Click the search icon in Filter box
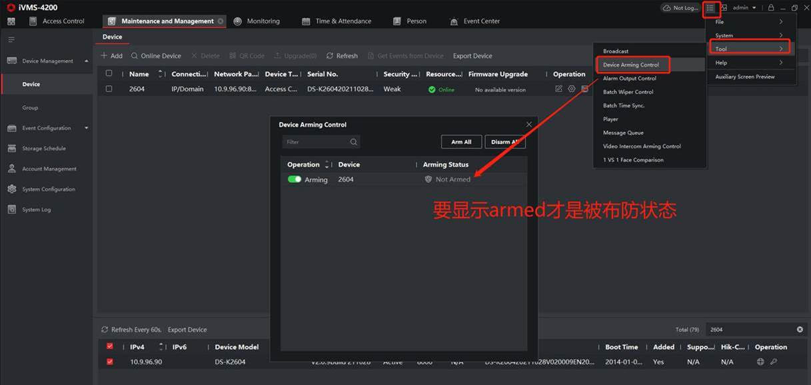This screenshot has height=385, width=811. click(x=354, y=142)
